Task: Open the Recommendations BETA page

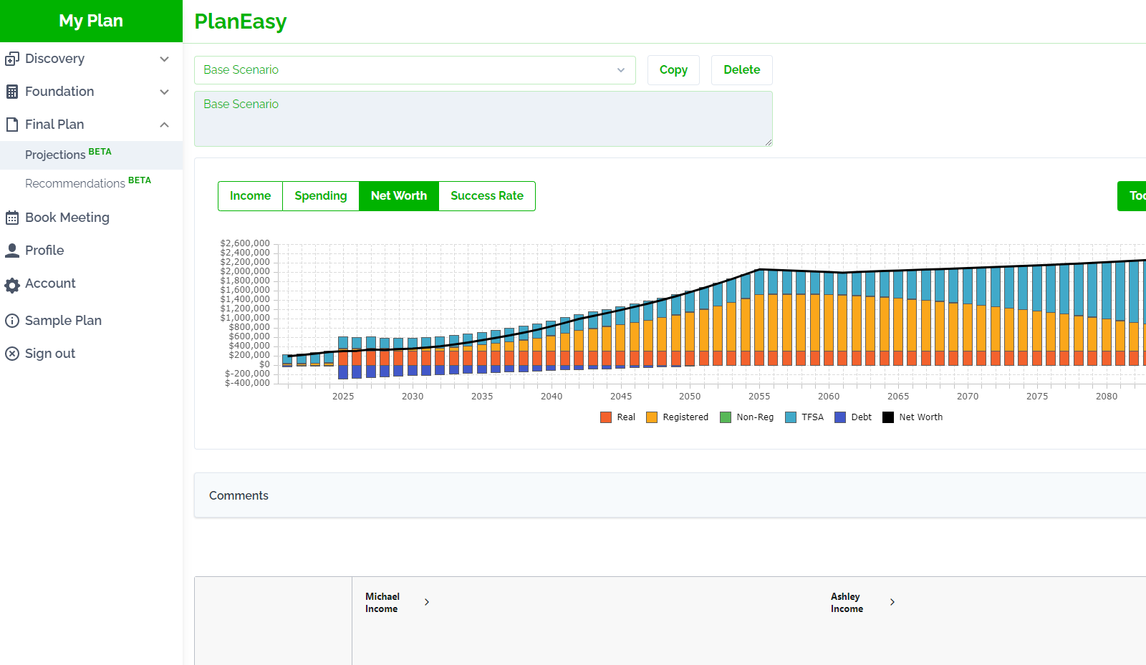Action: (92, 183)
